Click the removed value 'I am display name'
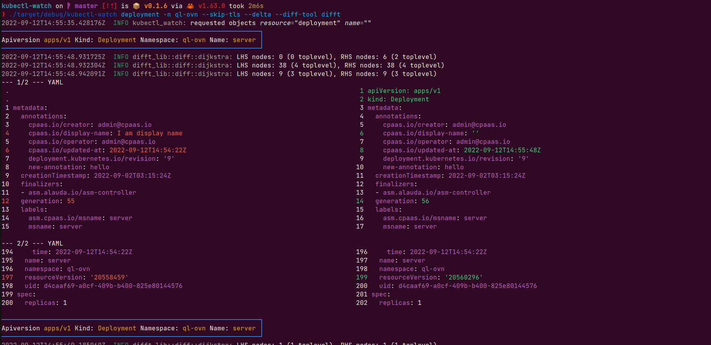This screenshot has height=345, width=711. [x=150, y=133]
